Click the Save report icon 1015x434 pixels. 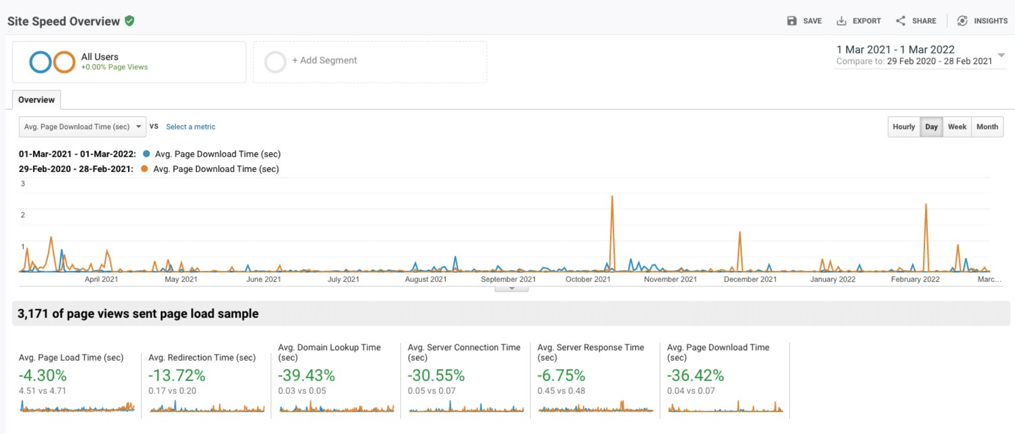pos(792,21)
